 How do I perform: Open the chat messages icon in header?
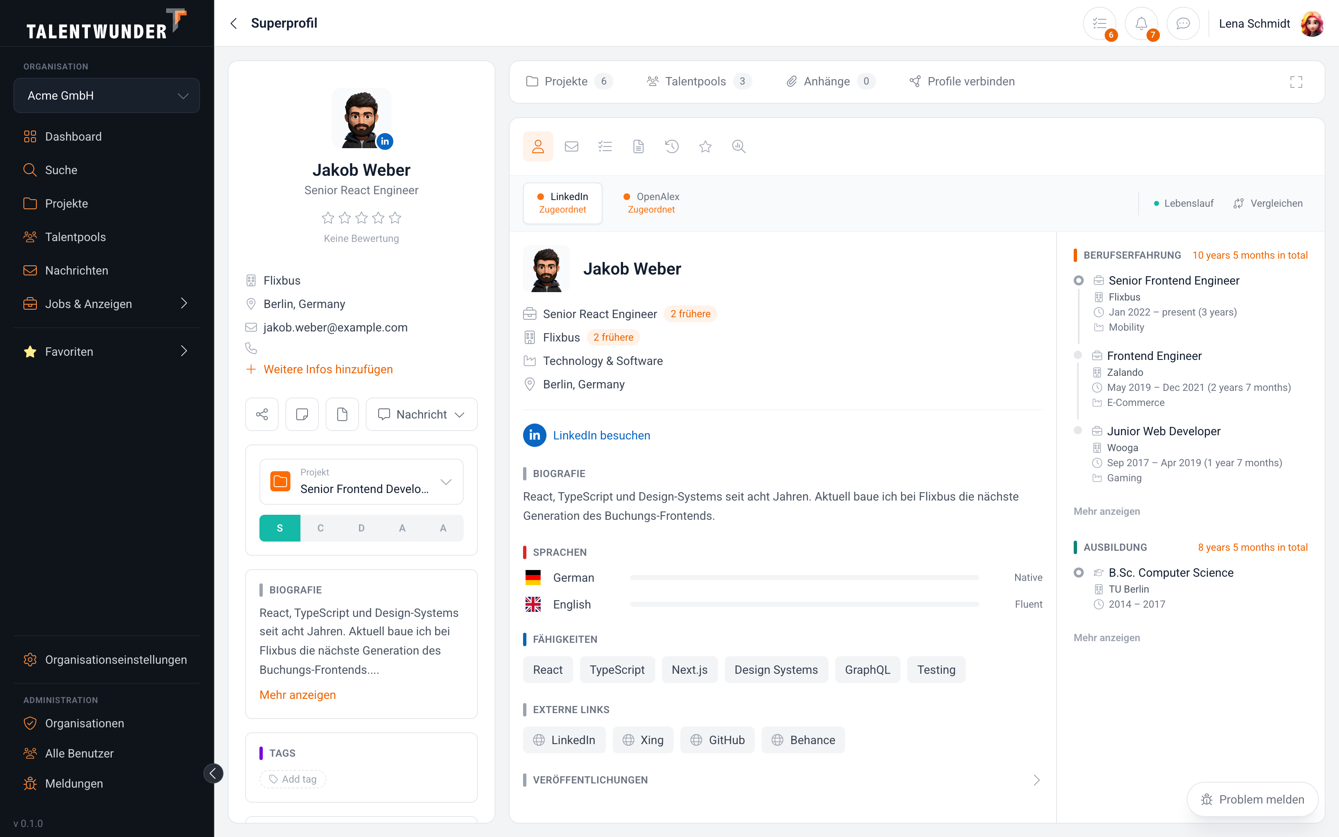pyautogui.click(x=1183, y=23)
